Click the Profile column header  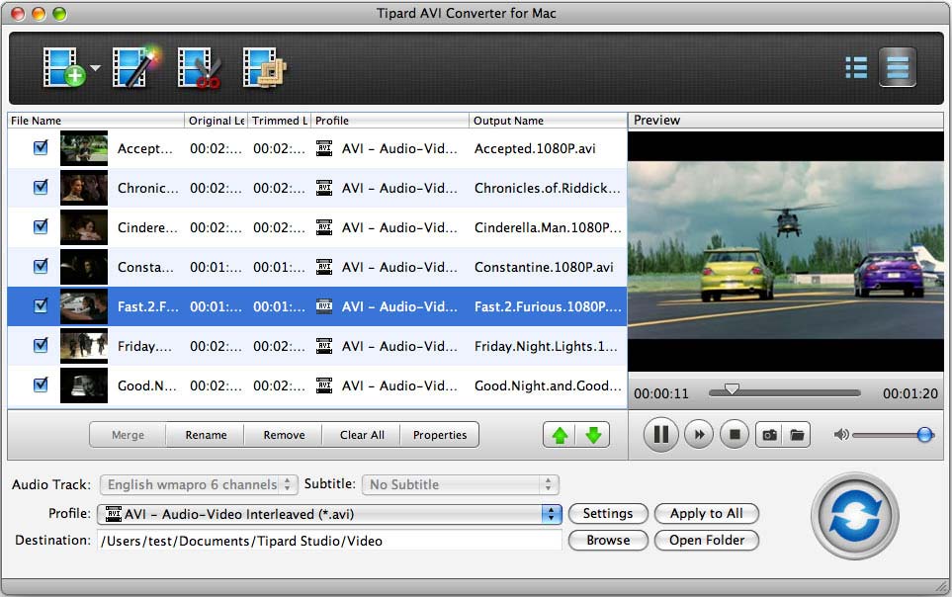(389, 121)
